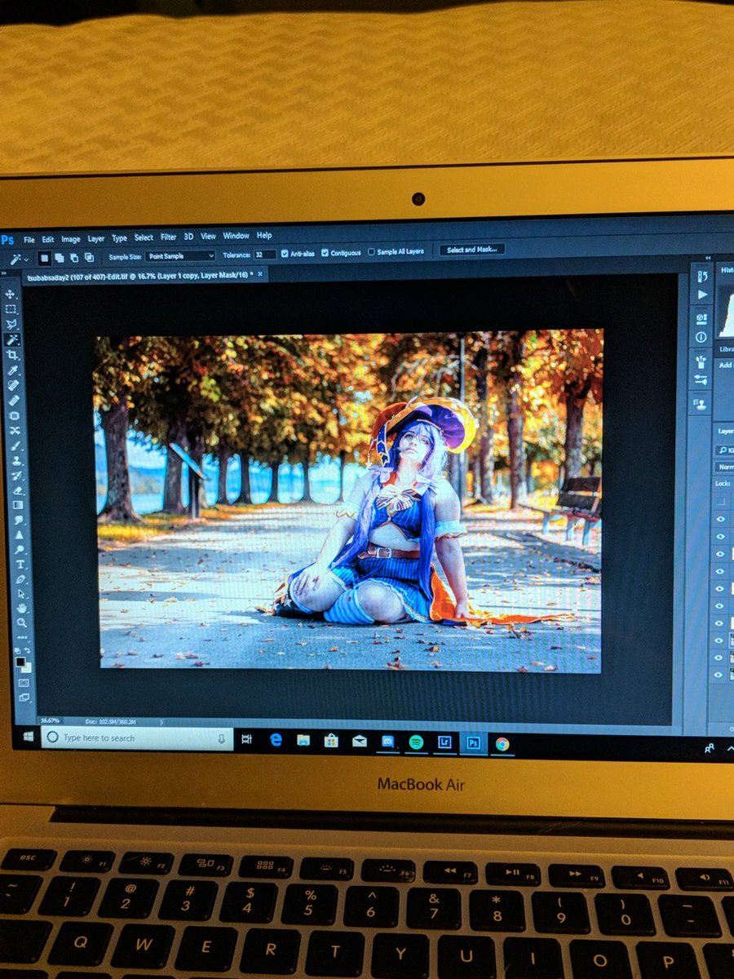Image resolution: width=734 pixels, height=979 pixels.
Task: Open Spotify from the taskbar
Action: coord(417,742)
